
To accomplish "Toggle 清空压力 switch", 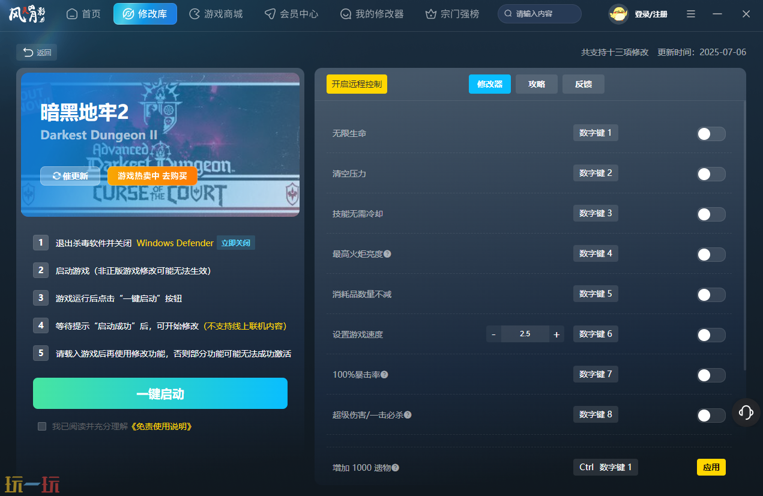I will click(x=711, y=174).
